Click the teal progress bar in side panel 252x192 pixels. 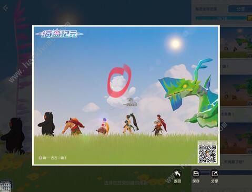click(x=221, y=18)
